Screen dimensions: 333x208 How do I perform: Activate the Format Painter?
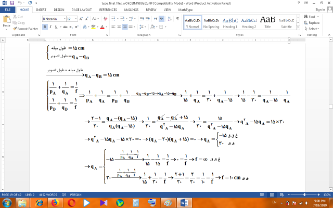tap(25, 29)
